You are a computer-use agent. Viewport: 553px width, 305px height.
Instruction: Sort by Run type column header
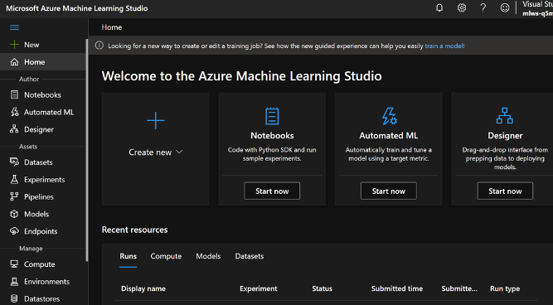coord(505,288)
